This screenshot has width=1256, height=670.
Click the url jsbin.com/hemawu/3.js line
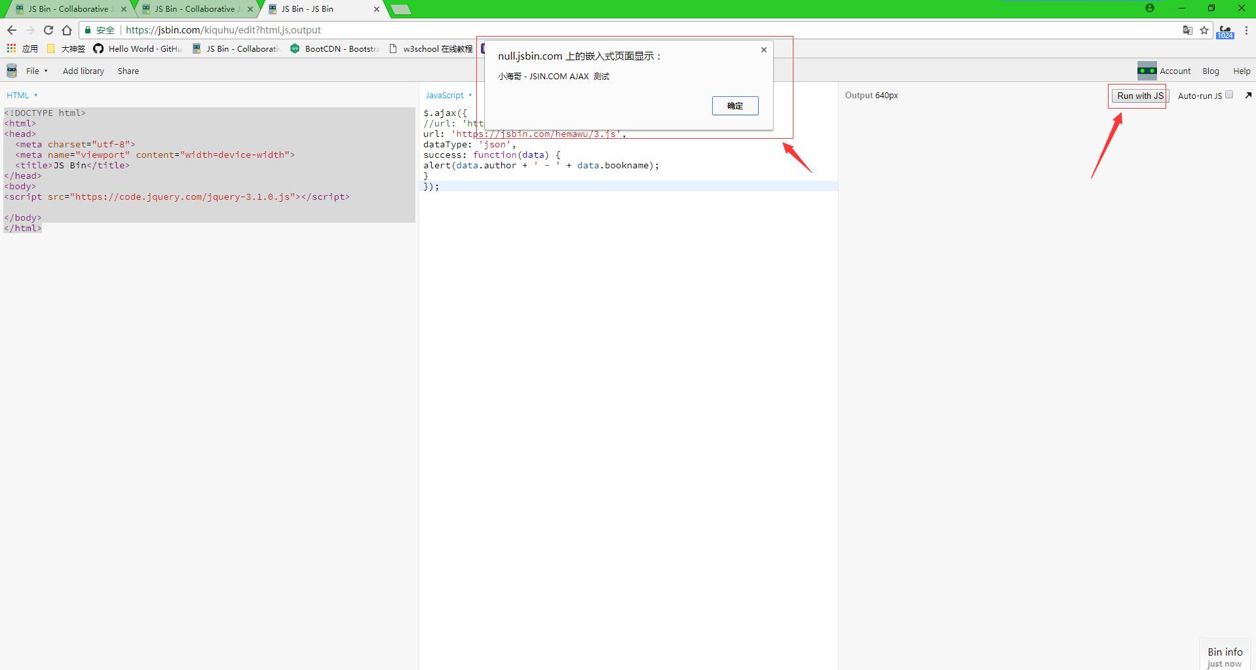pos(525,134)
